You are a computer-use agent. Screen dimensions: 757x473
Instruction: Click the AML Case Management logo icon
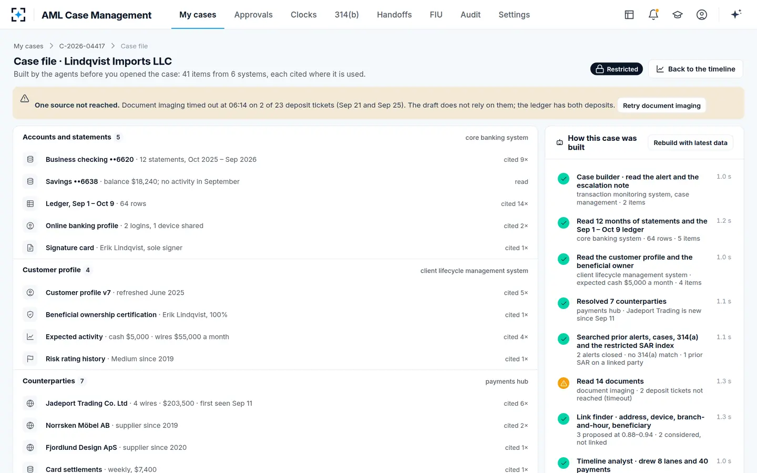point(18,15)
